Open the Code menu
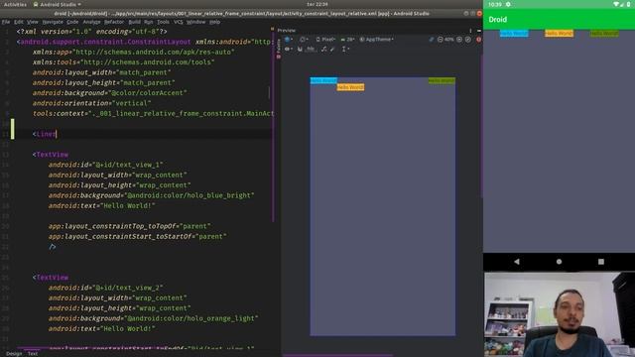The image size is (635, 357). coord(72,22)
